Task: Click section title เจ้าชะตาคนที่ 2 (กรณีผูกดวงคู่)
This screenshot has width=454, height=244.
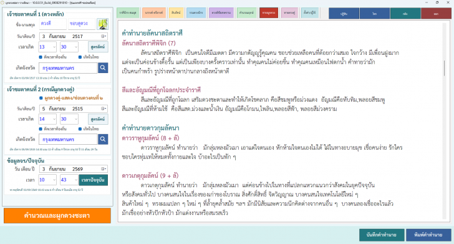Action: click(41, 89)
